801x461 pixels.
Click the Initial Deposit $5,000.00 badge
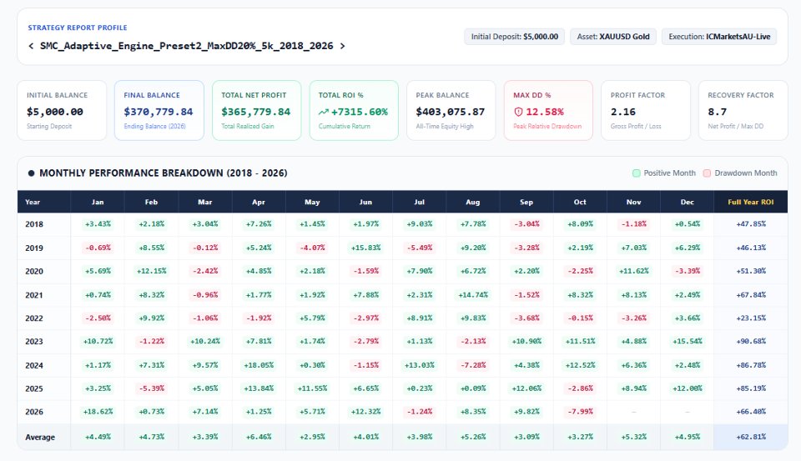(515, 37)
